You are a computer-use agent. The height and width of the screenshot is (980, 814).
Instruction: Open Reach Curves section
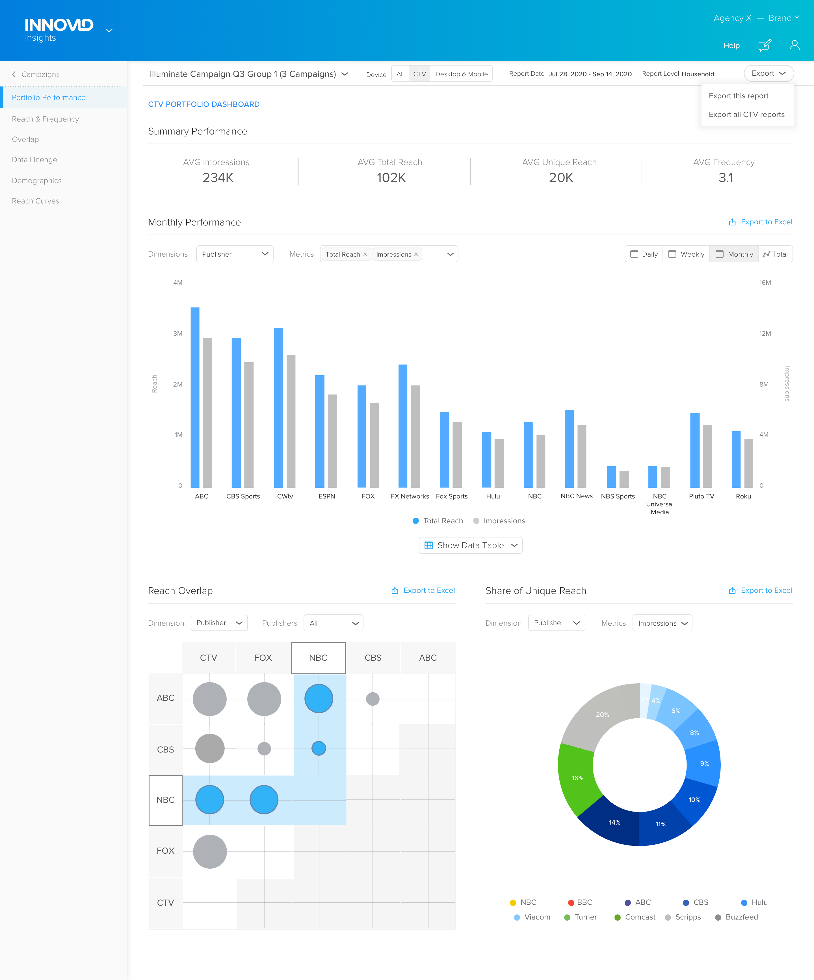pyautogui.click(x=36, y=201)
